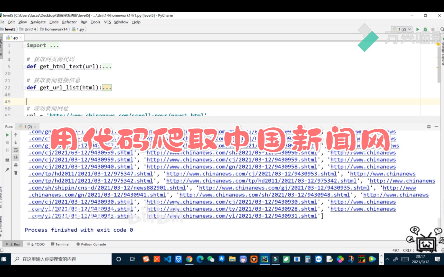This screenshot has width=444, height=277.
Task: Open Run panel settings gear
Action: (x=429, y=126)
